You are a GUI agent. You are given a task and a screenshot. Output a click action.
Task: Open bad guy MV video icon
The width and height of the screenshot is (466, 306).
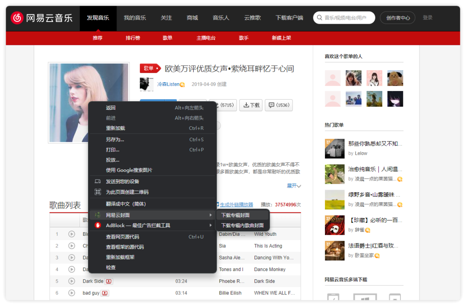tap(104, 293)
